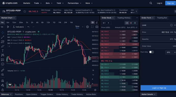The height and width of the screenshot is (97, 176).
Task: Select the forecasting and measurement tool
Action: pos(3,60)
